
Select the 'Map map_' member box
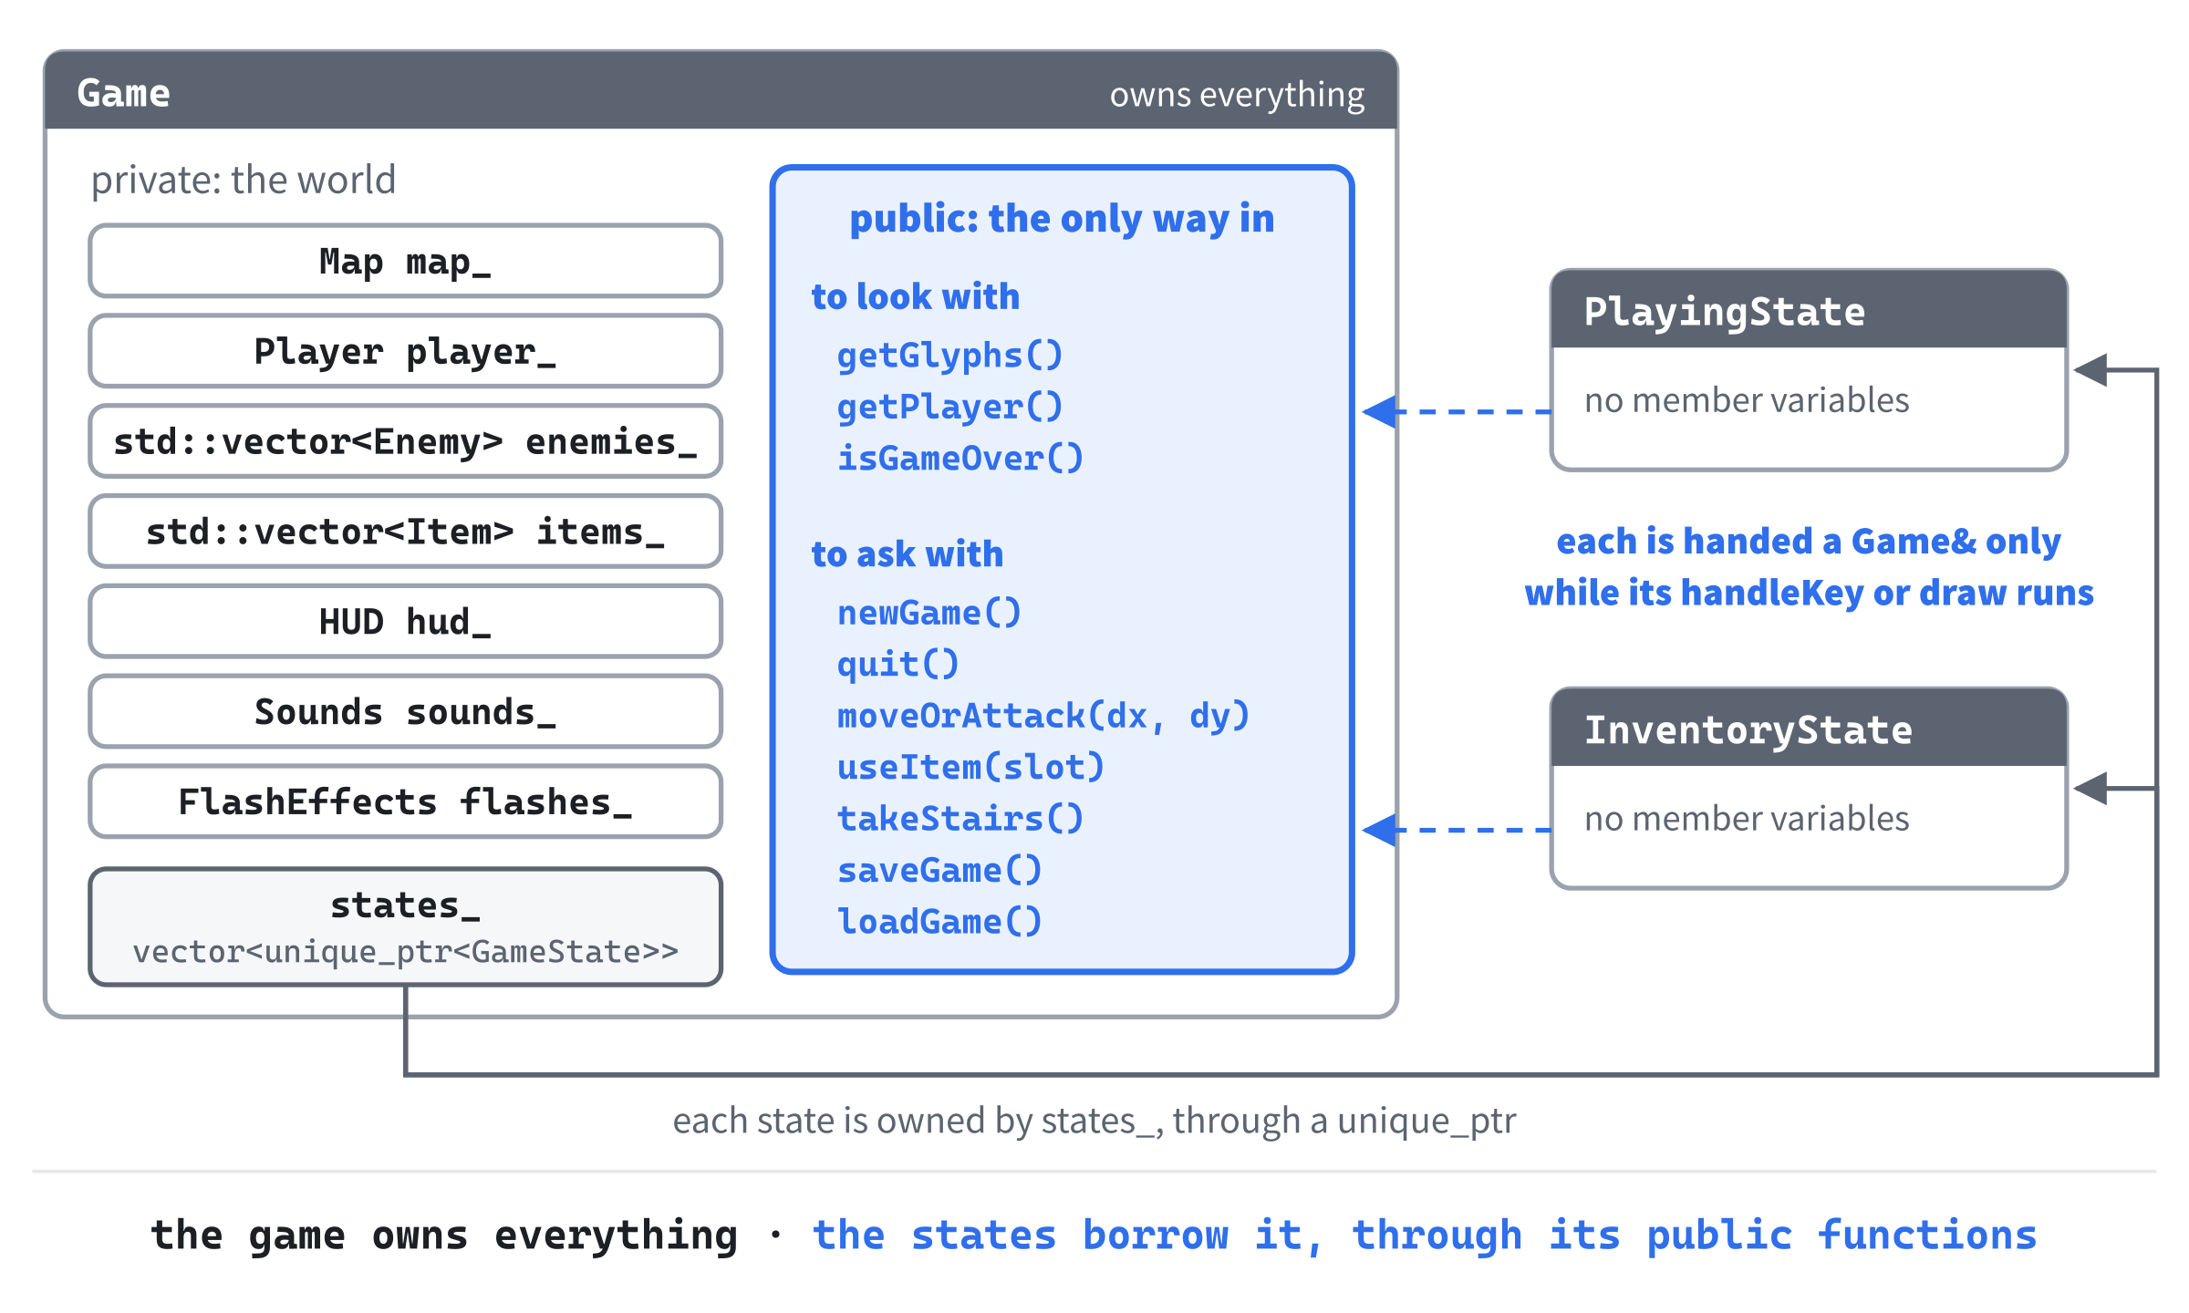click(405, 262)
